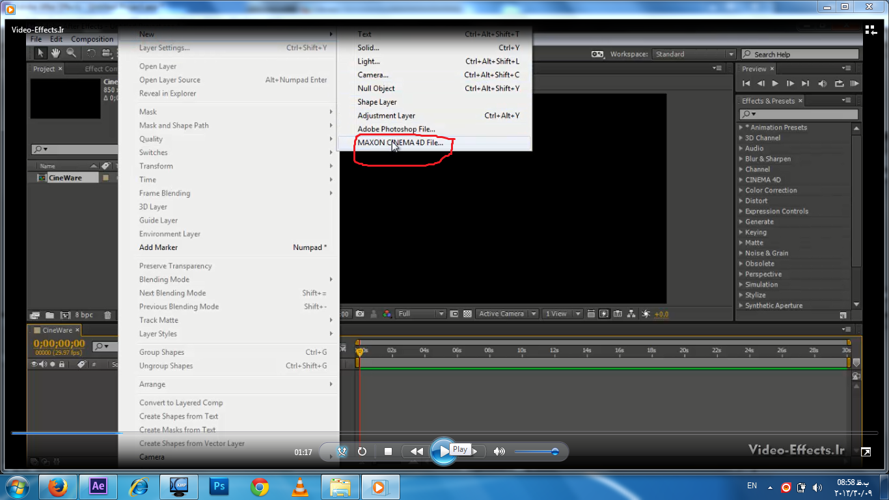The width and height of the screenshot is (889, 500).
Task: Click the new composition icon in Project panel
Action: (x=64, y=315)
